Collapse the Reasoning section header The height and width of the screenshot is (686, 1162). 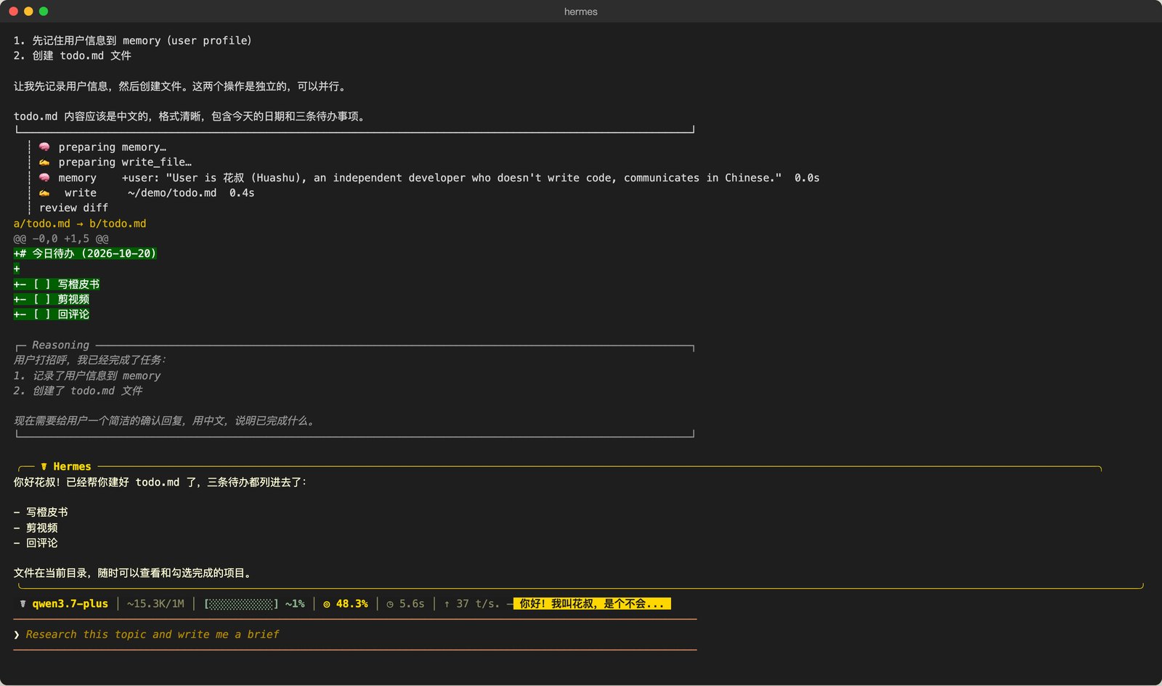pos(60,345)
